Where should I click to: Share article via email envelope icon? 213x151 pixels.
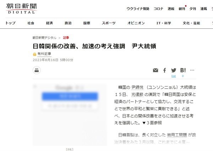point(155,70)
